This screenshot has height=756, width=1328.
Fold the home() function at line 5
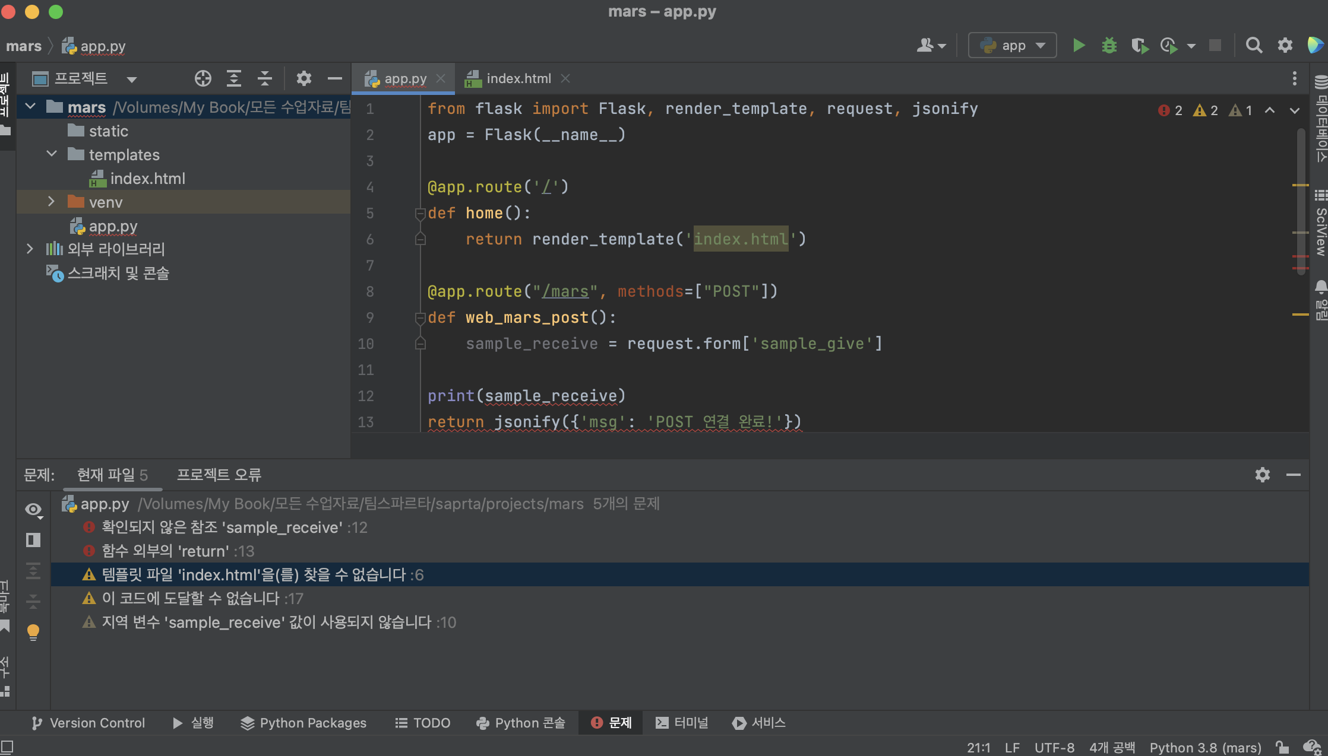[420, 214]
